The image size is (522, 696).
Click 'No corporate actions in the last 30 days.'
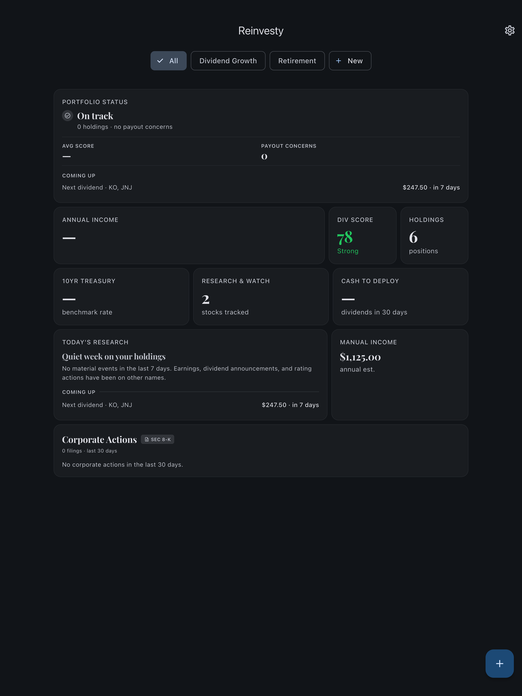click(122, 465)
